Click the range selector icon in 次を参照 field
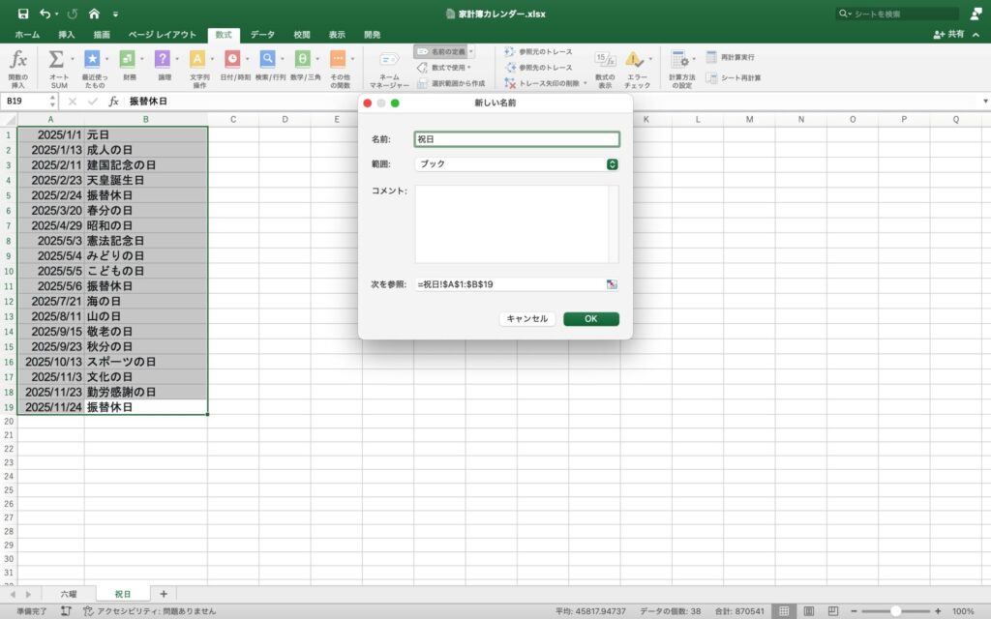Viewport: 991px width, 619px height. pyautogui.click(x=612, y=284)
